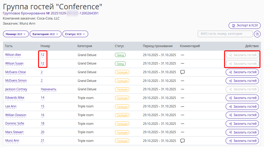264x147 pixels.
Task: Open the group booking number link
Action: pos(51,13)
